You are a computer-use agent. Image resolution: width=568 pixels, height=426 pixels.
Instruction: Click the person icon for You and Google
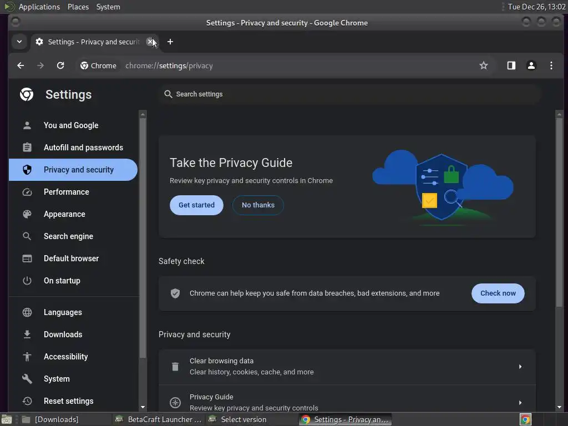27,125
